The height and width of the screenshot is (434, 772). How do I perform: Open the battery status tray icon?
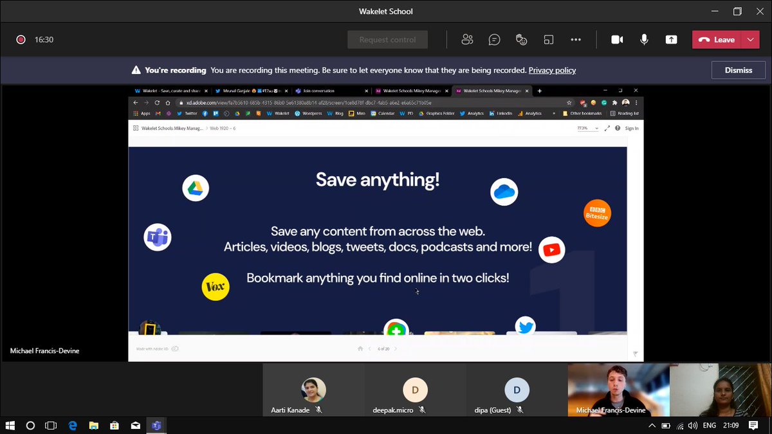click(666, 426)
